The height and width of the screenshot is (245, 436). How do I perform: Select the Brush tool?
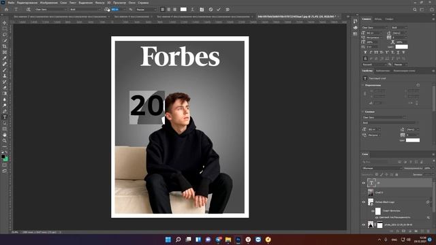[5, 69]
